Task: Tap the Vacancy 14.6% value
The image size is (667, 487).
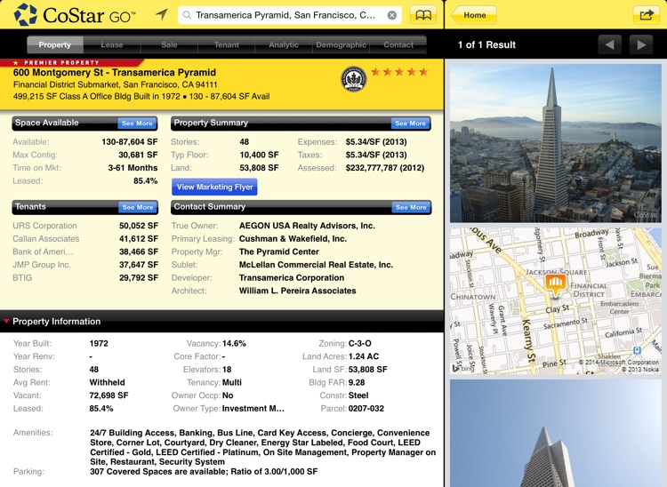Action: point(234,343)
